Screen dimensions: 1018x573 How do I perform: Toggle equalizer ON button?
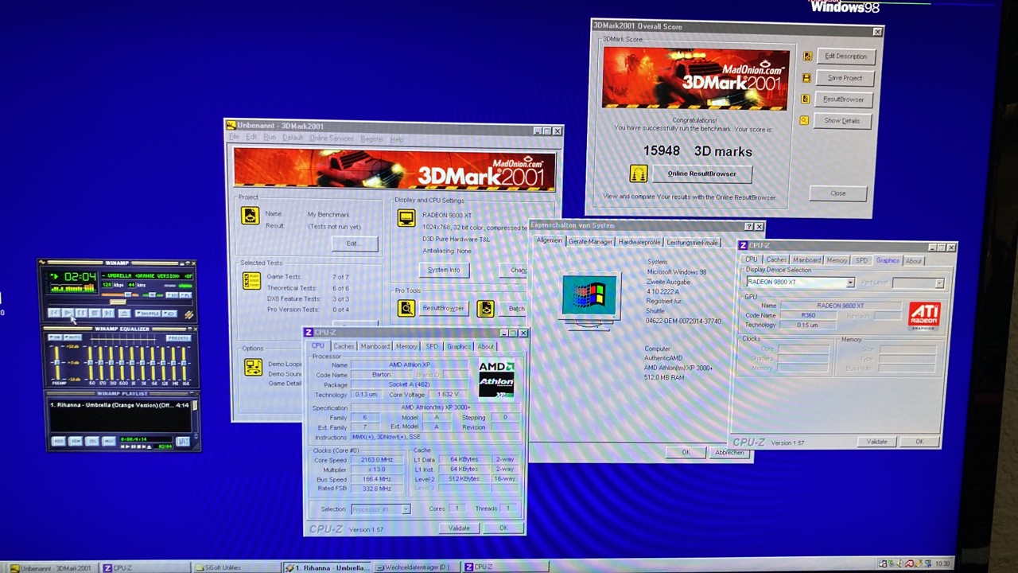pyautogui.click(x=54, y=337)
